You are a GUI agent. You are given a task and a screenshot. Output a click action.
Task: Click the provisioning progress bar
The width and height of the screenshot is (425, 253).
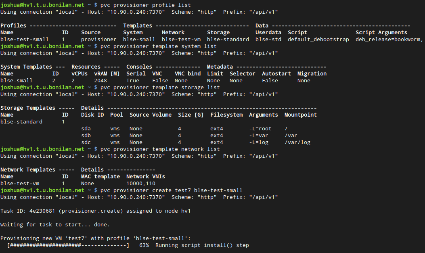click(x=68, y=245)
